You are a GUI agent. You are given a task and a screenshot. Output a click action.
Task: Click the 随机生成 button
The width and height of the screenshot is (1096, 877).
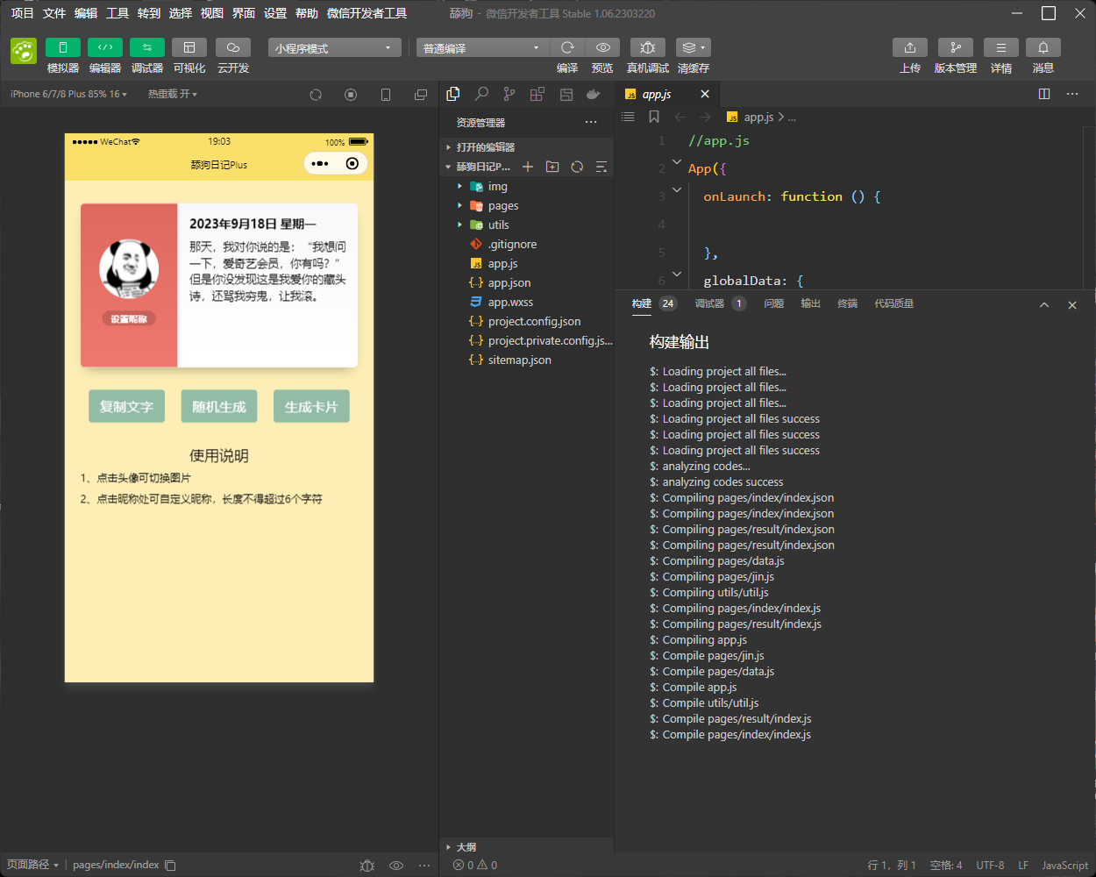(219, 407)
